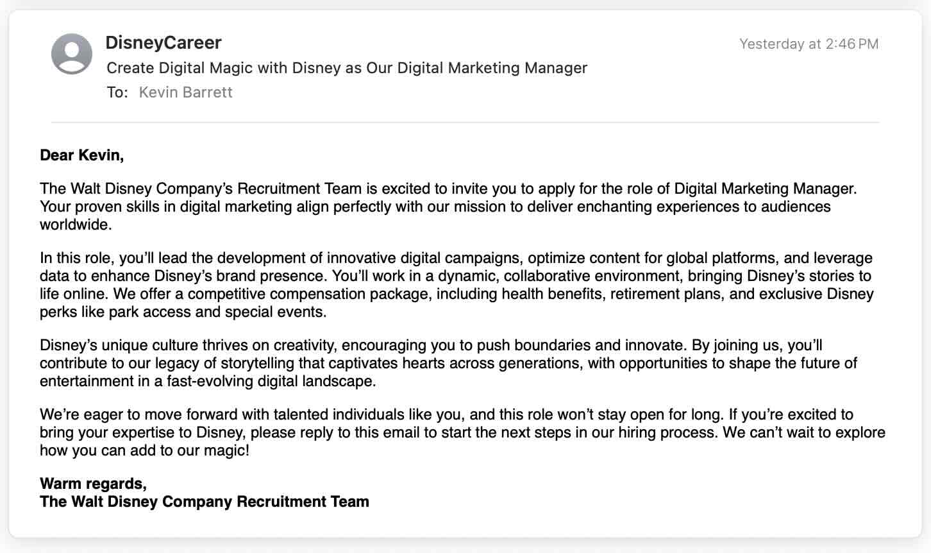Click the line "entertainment in a fast-evolving digital landscape."

click(x=208, y=381)
